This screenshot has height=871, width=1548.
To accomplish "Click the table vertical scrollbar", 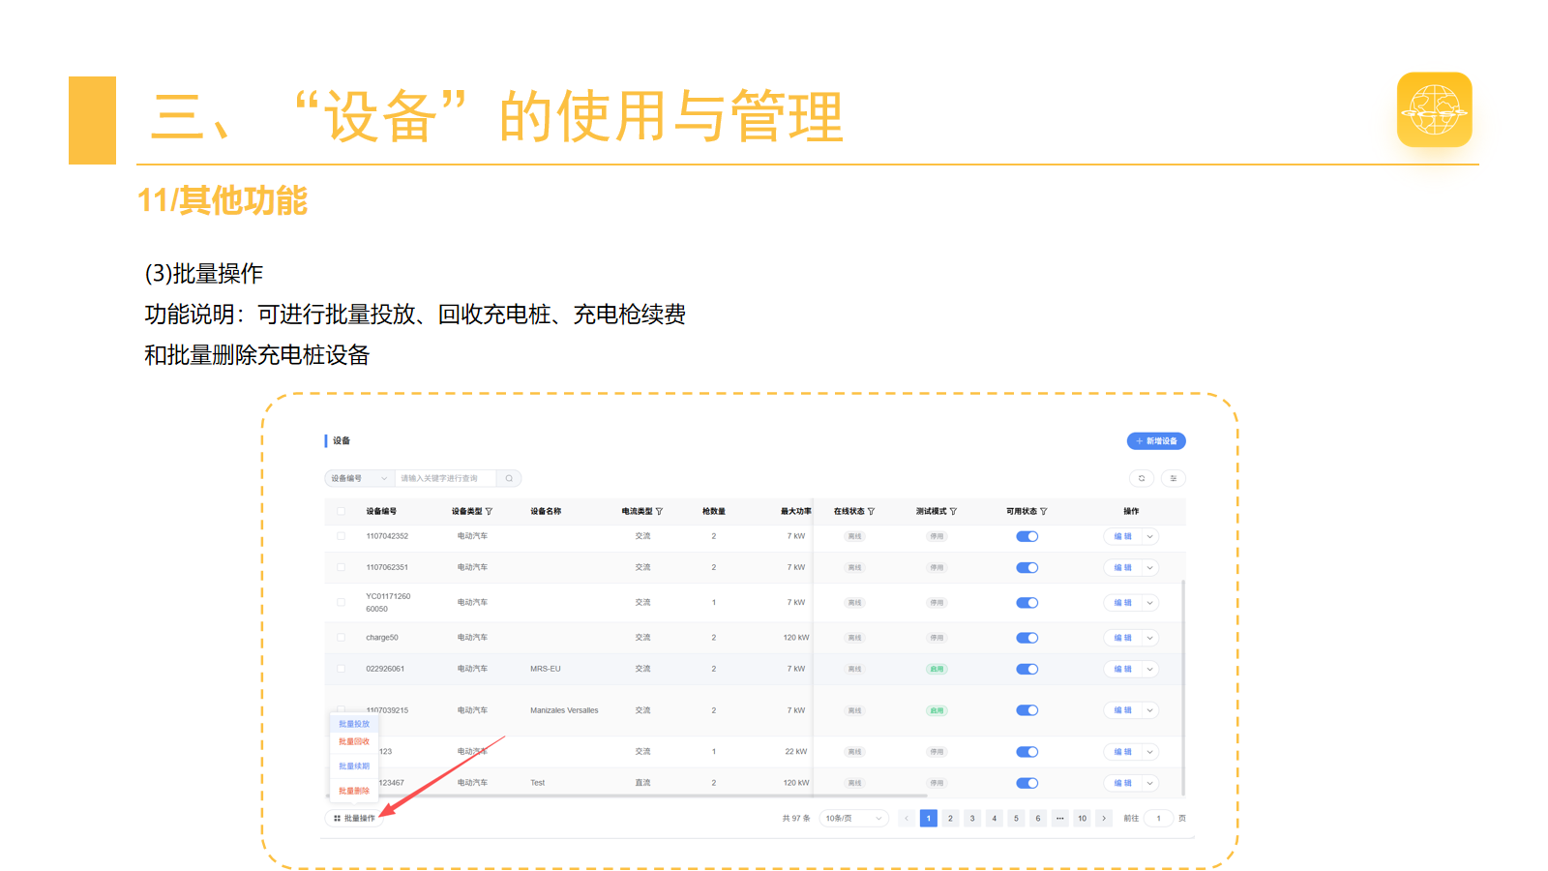I will [x=1183, y=687].
